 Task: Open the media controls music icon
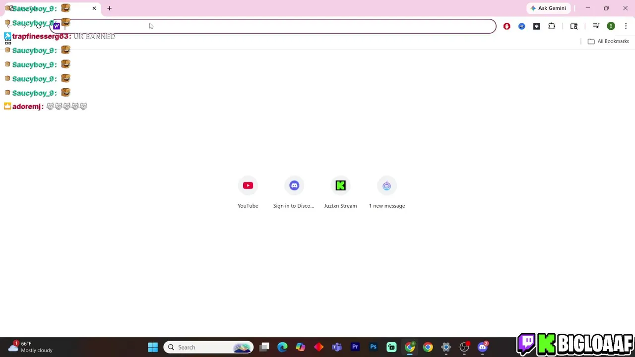tap(596, 26)
